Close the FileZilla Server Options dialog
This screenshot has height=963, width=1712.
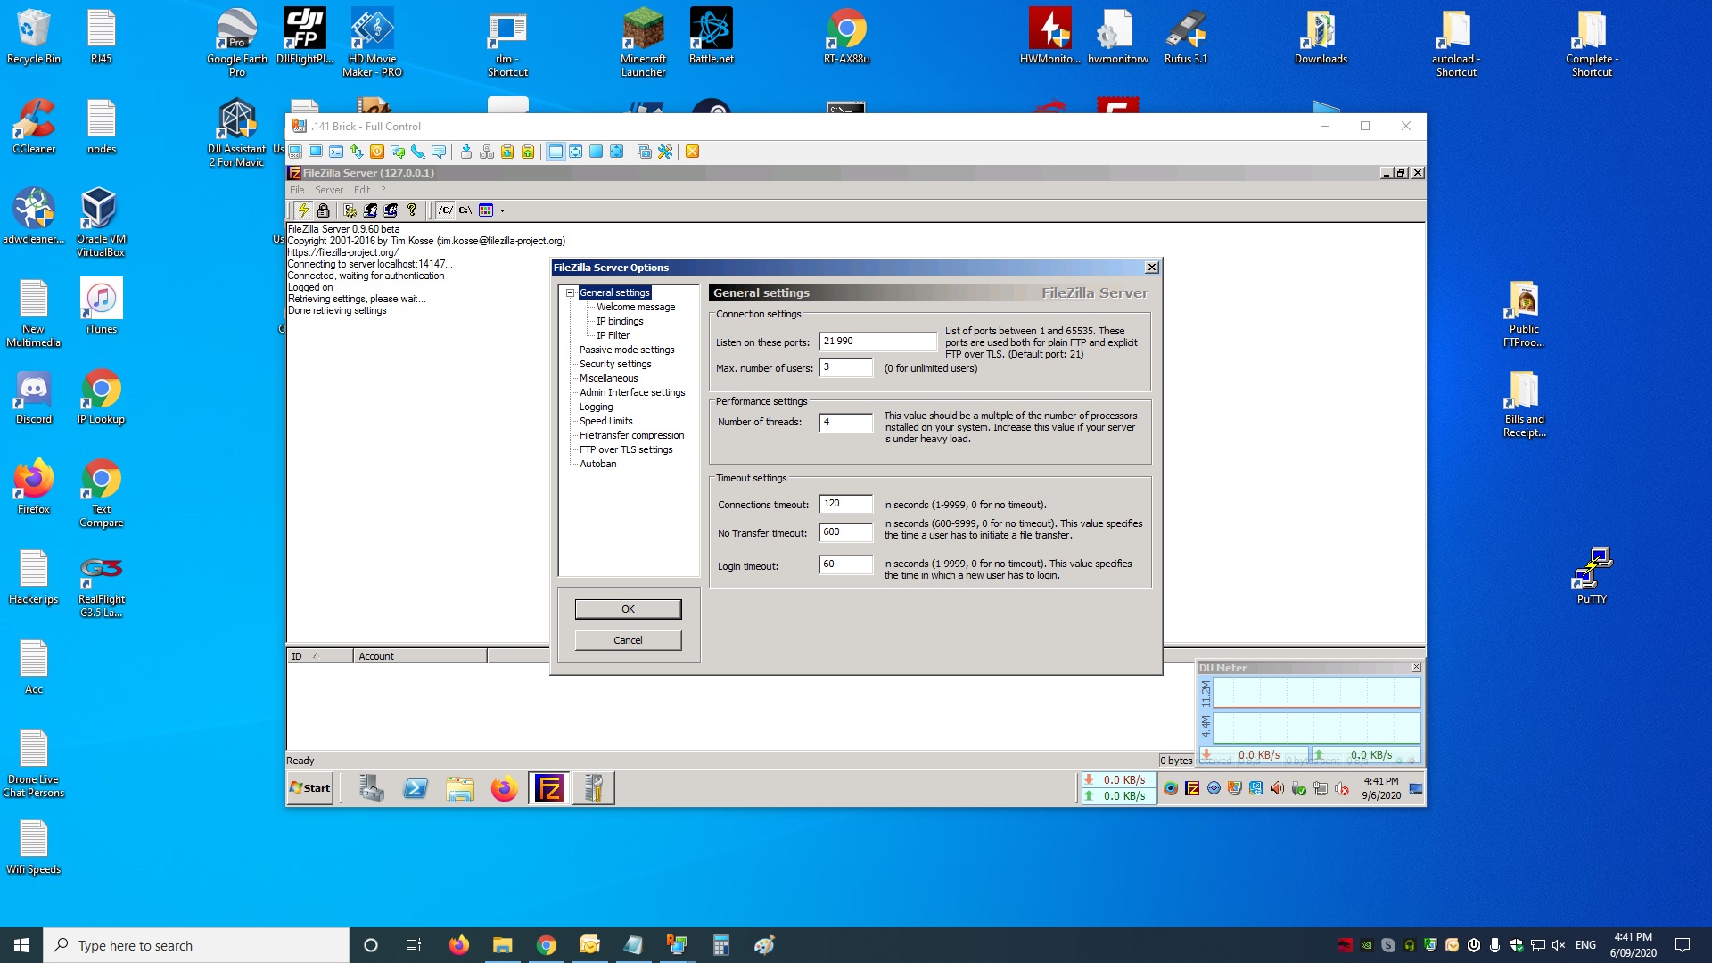pyautogui.click(x=1151, y=267)
